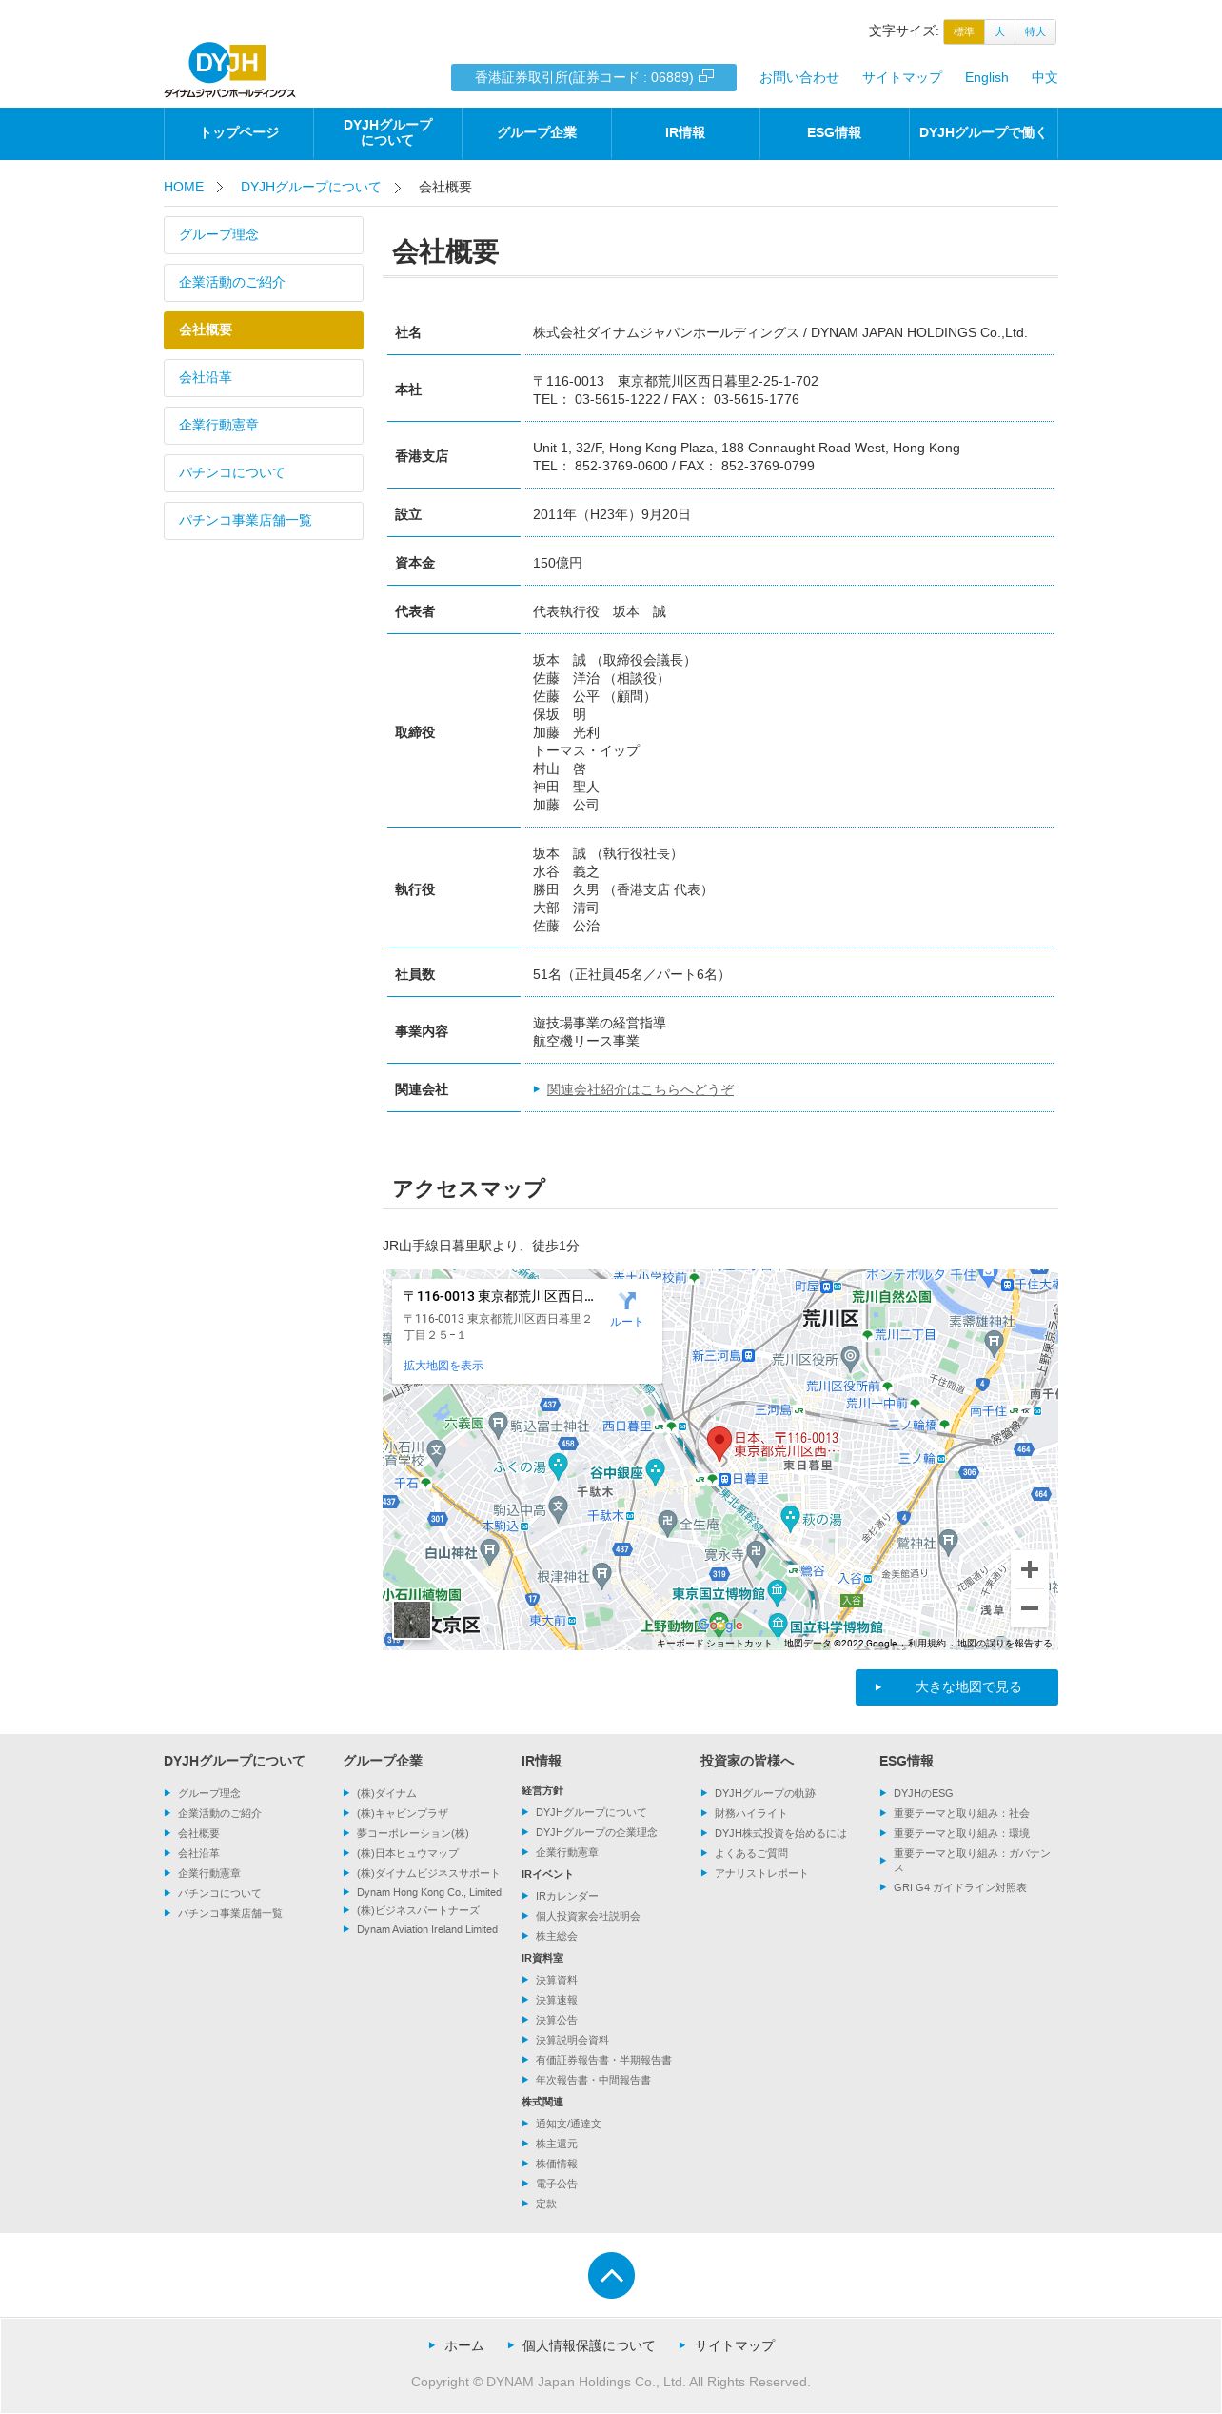Open footer 夢コーポレーション(株) link
1222x2414 pixels.
(x=413, y=1833)
